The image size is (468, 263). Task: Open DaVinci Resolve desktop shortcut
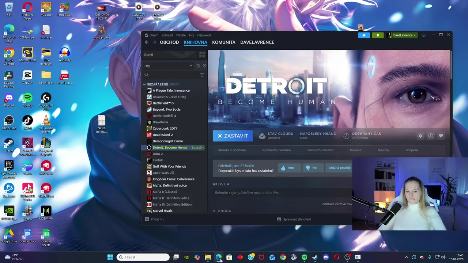pyautogui.click(x=9, y=79)
